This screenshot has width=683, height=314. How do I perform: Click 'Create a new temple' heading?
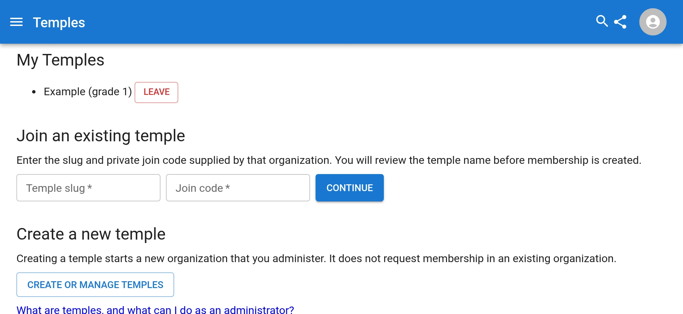[x=91, y=234]
